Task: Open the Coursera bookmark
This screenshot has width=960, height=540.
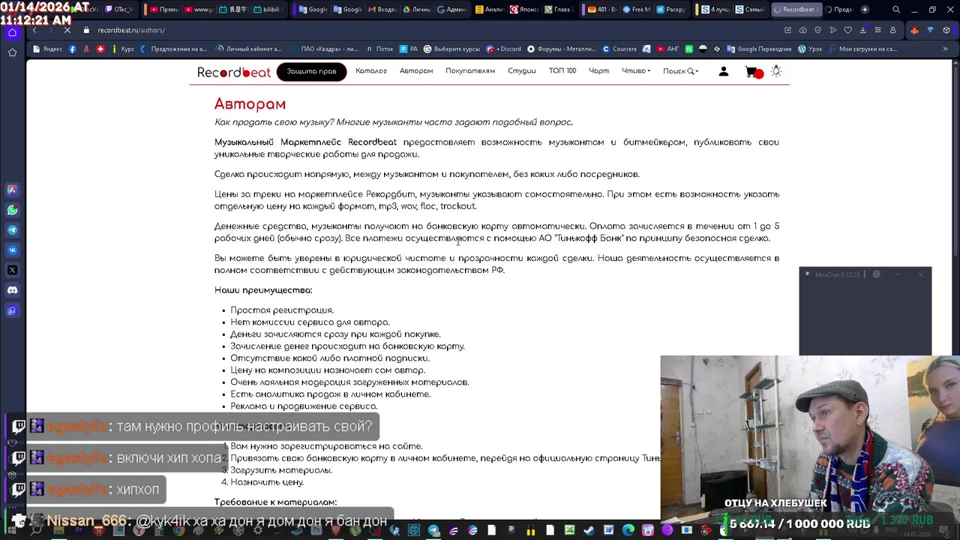Action: (x=619, y=49)
